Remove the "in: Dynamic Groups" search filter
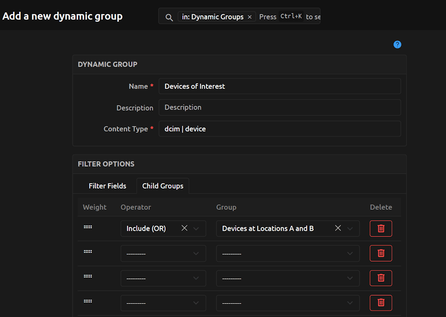Viewport: 446px width, 317px height. tap(249, 17)
